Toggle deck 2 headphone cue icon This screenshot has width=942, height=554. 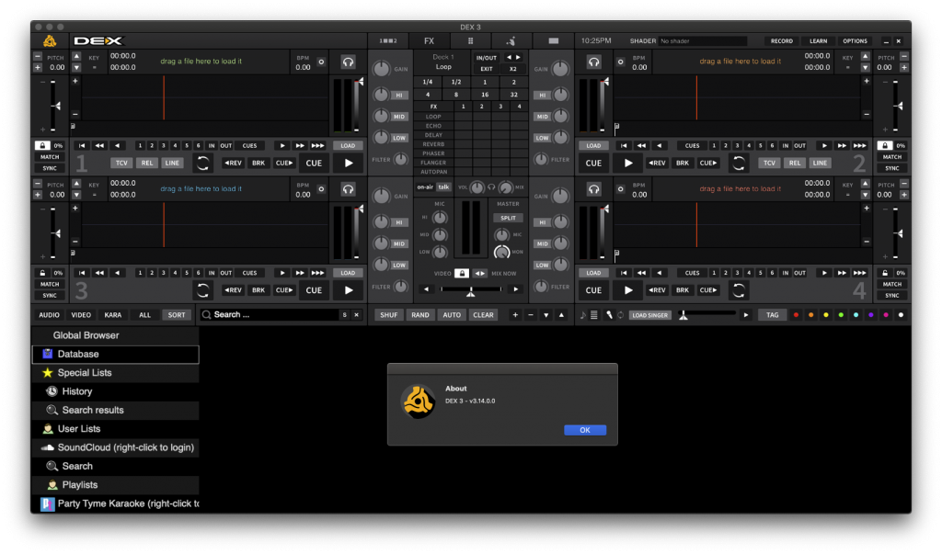593,62
